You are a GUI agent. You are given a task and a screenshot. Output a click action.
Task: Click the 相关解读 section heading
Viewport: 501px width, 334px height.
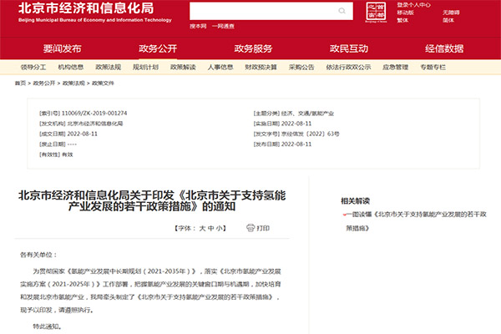355,200
